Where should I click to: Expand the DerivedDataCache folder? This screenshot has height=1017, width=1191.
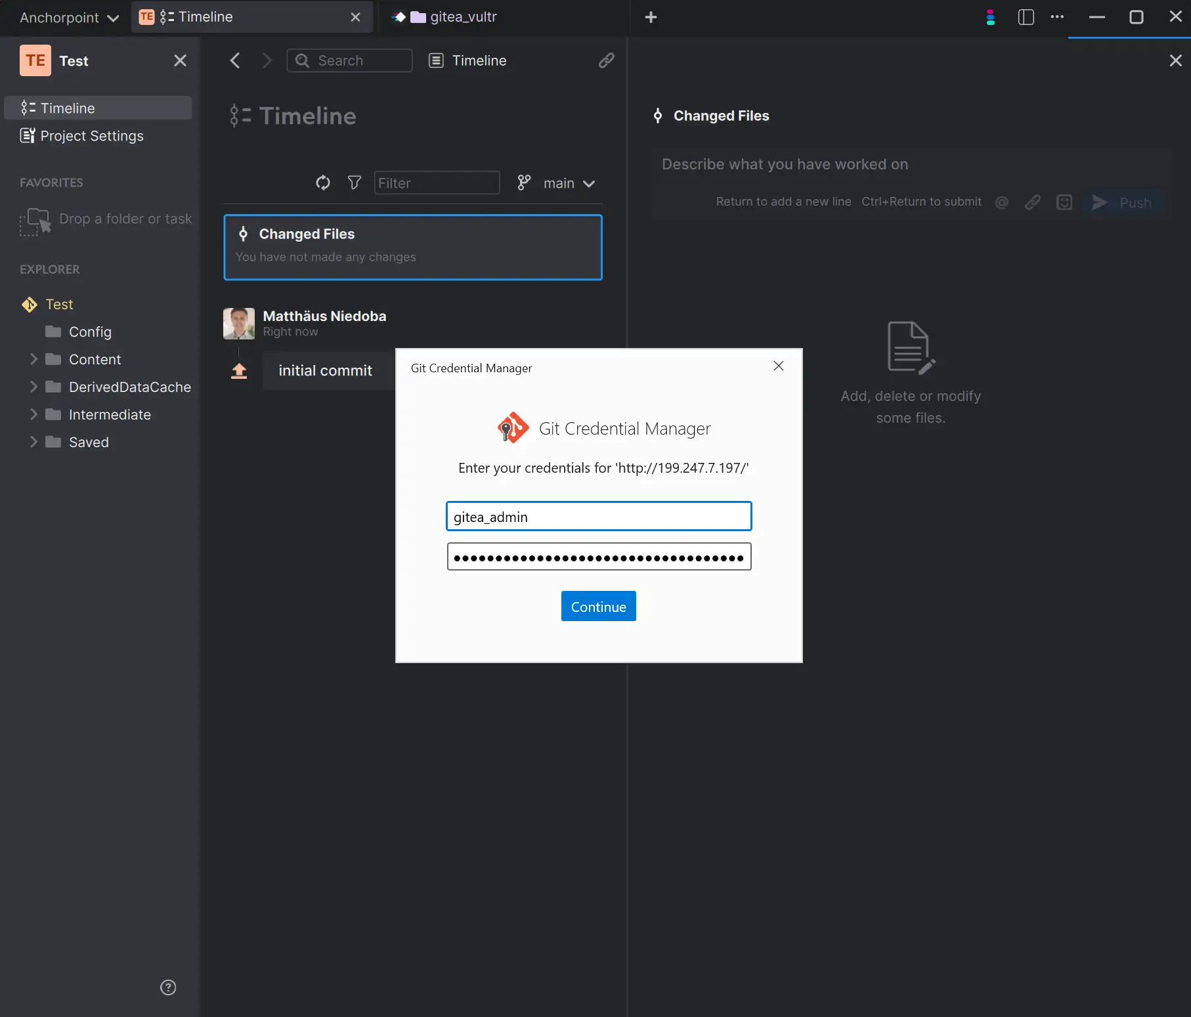(33, 387)
